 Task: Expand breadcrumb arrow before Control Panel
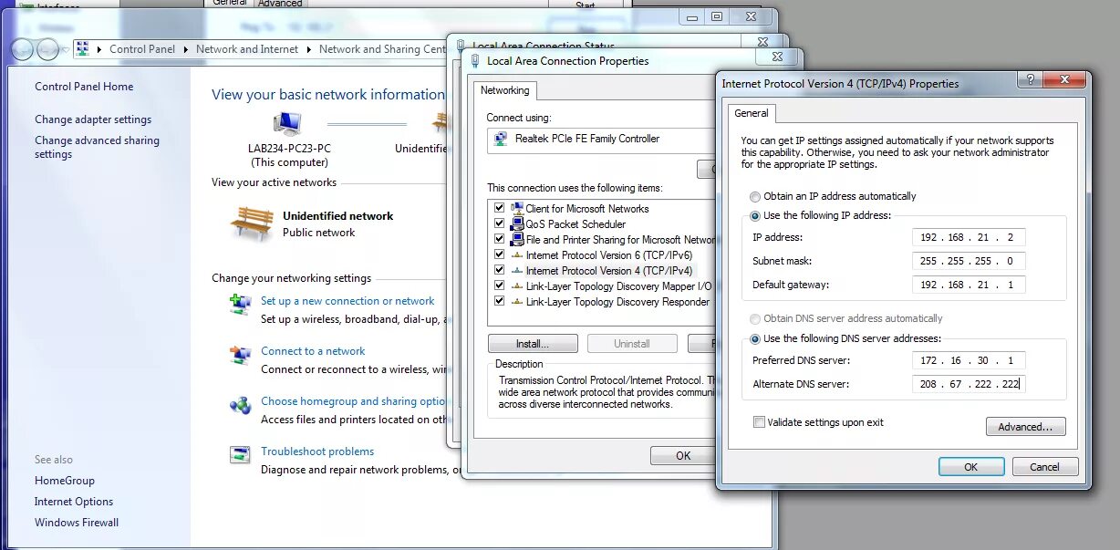99,49
